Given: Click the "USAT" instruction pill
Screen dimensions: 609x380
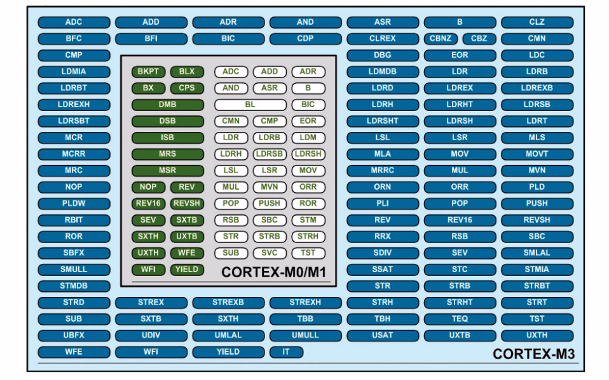Looking at the screenshot, I should click(383, 336).
